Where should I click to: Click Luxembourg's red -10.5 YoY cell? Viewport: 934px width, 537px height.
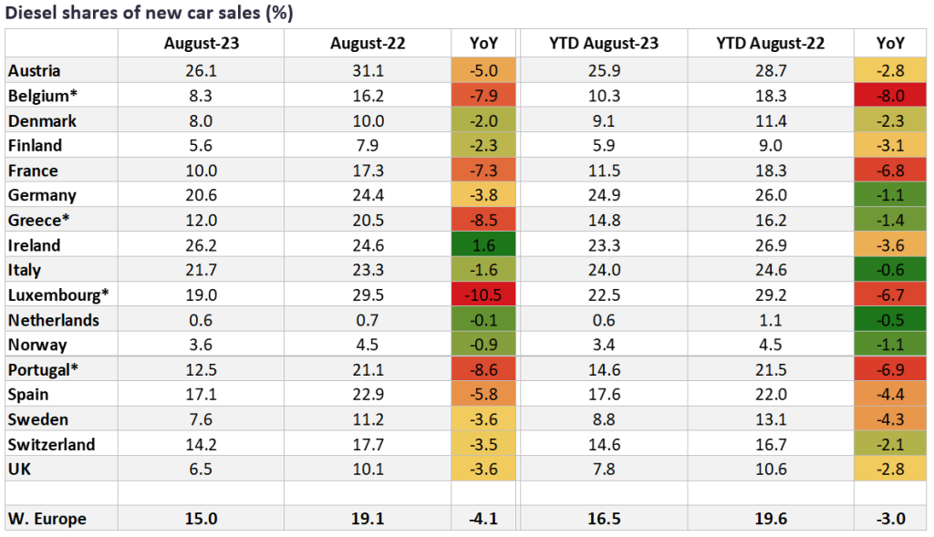pyautogui.click(x=483, y=295)
